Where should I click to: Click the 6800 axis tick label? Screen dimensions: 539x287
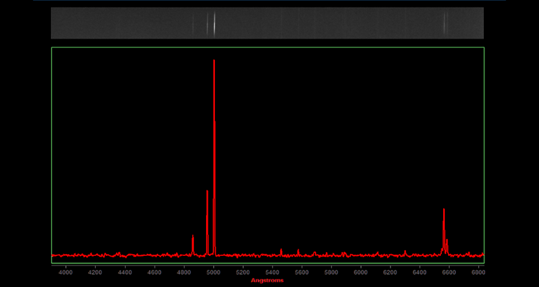click(478, 271)
